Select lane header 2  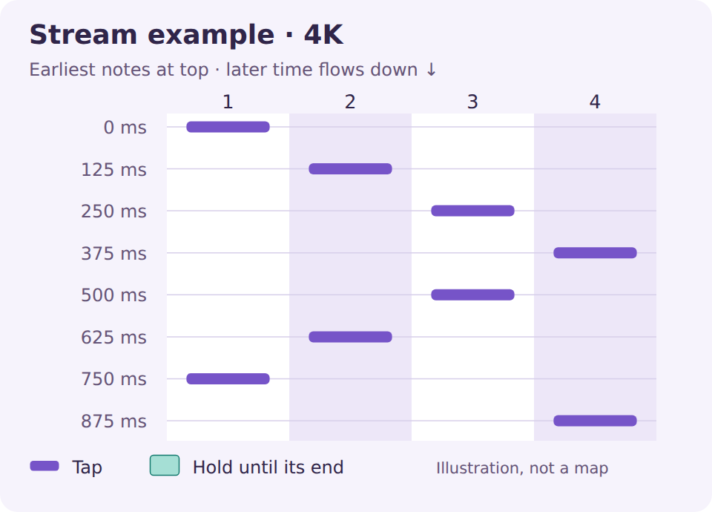click(x=350, y=102)
